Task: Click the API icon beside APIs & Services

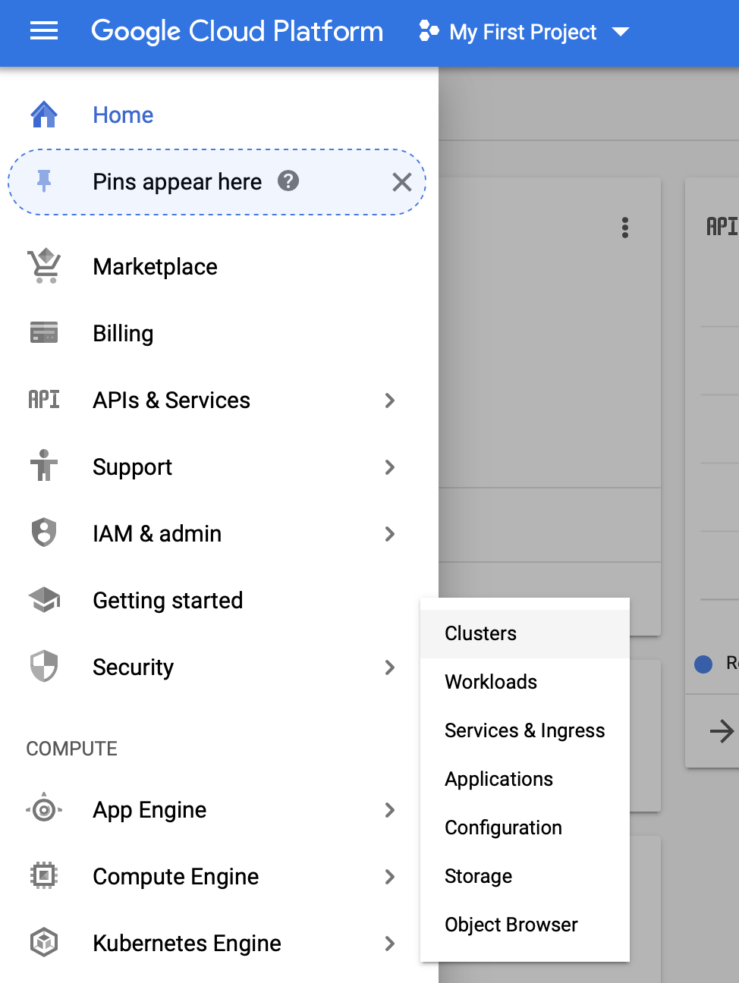Action: point(44,400)
